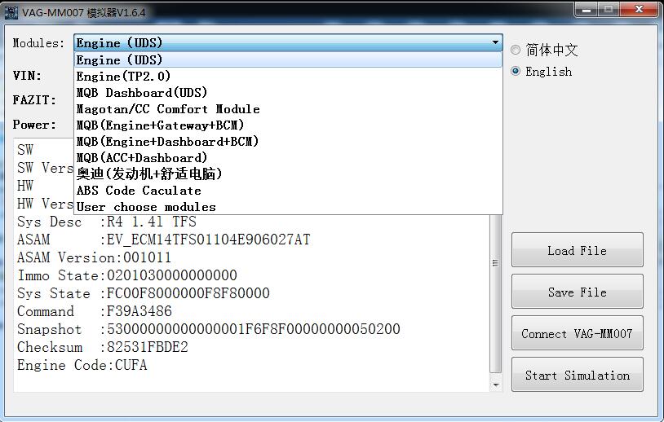Click Connect VAG-MM007 button
Screen dimensions: 664x422
click(x=578, y=333)
